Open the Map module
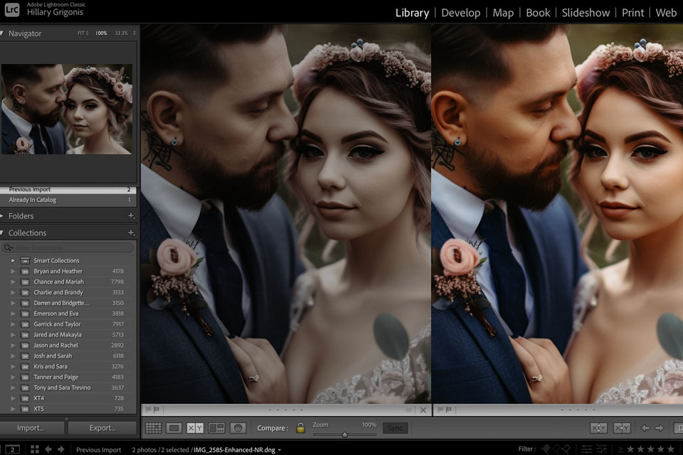The height and width of the screenshot is (455, 683). pyautogui.click(x=503, y=13)
